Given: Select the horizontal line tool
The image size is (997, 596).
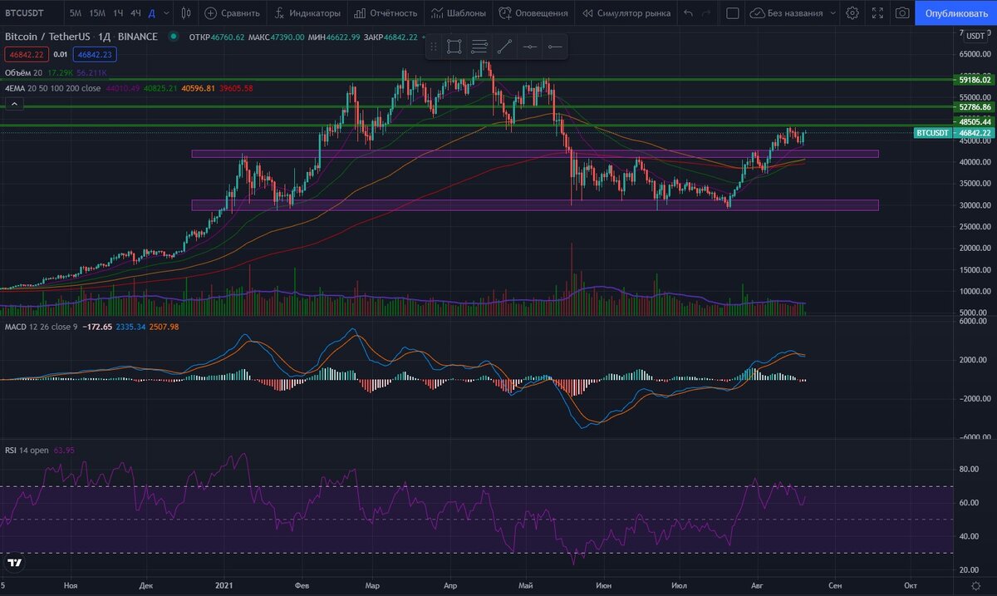Looking at the screenshot, I should point(529,47).
